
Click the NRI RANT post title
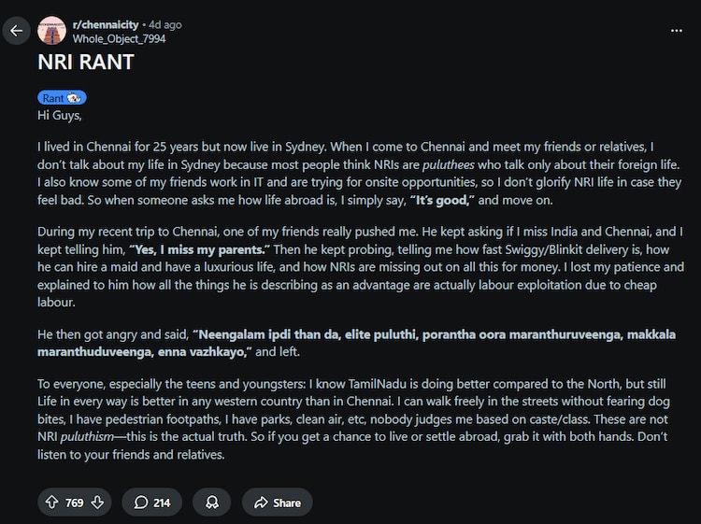[86, 63]
